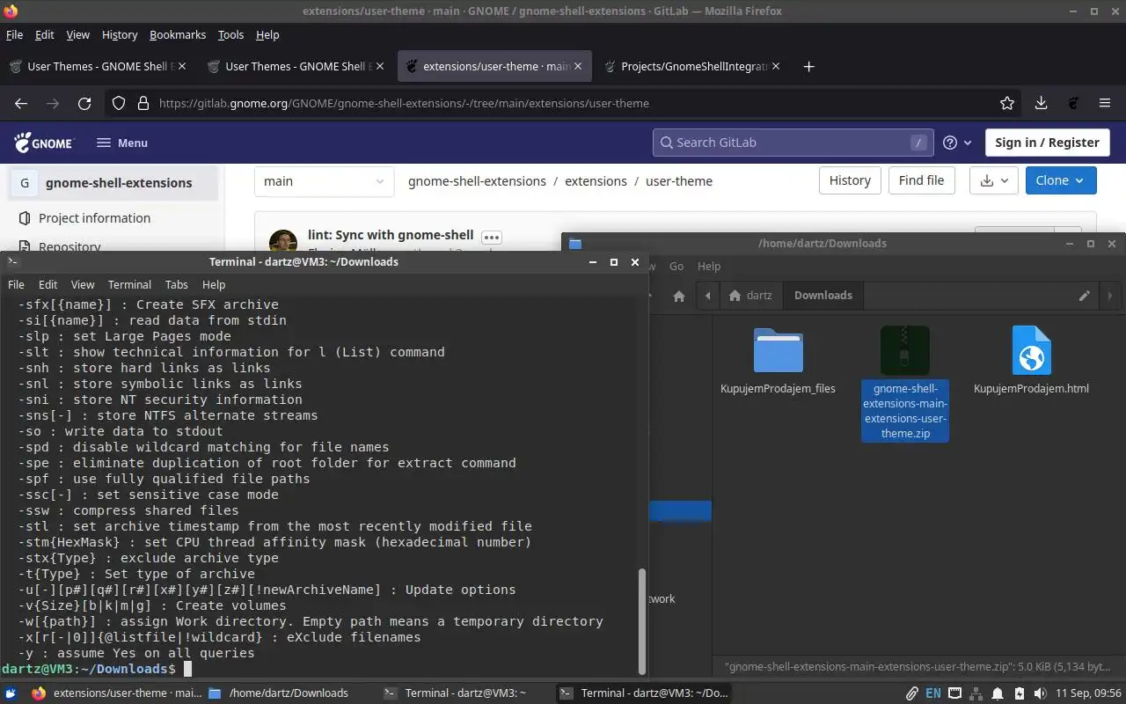The height and width of the screenshot is (704, 1126).
Task: Click the extension icon beside Firefox downloads
Action: pos(1073,103)
